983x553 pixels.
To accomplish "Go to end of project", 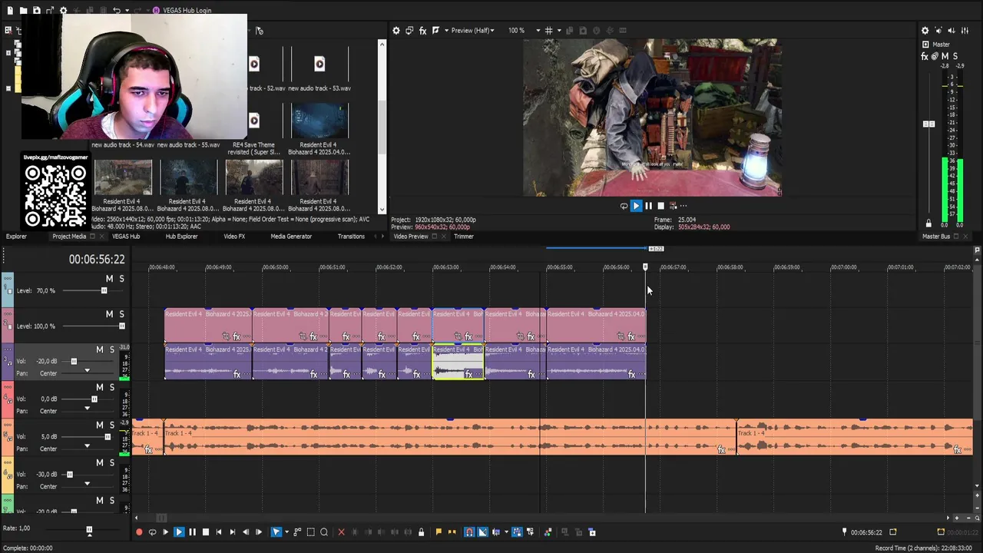I will (232, 531).
